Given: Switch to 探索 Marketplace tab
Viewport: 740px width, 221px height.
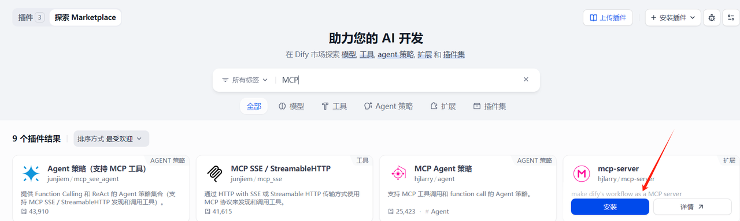Looking at the screenshot, I should coord(85,17).
